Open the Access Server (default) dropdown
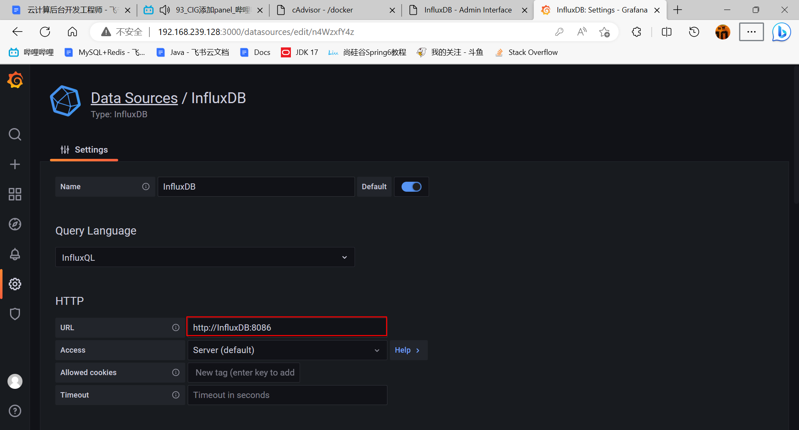This screenshot has width=799, height=430. click(287, 350)
